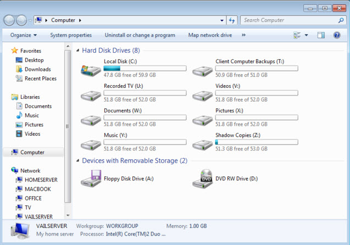Click the navigation pane scroll down arrow

pos(68,215)
